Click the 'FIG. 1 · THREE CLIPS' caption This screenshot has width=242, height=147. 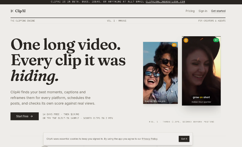(x=182, y=122)
